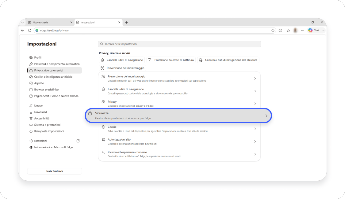Expand the Cookie row chevron
The height and width of the screenshot is (199, 345).
click(x=255, y=129)
